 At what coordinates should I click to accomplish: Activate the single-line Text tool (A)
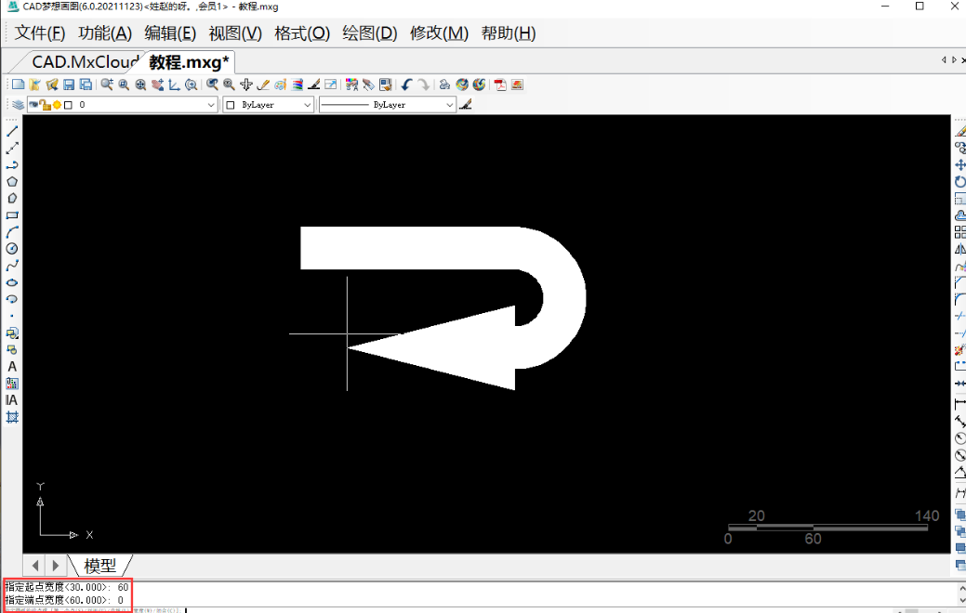pos(12,366)
